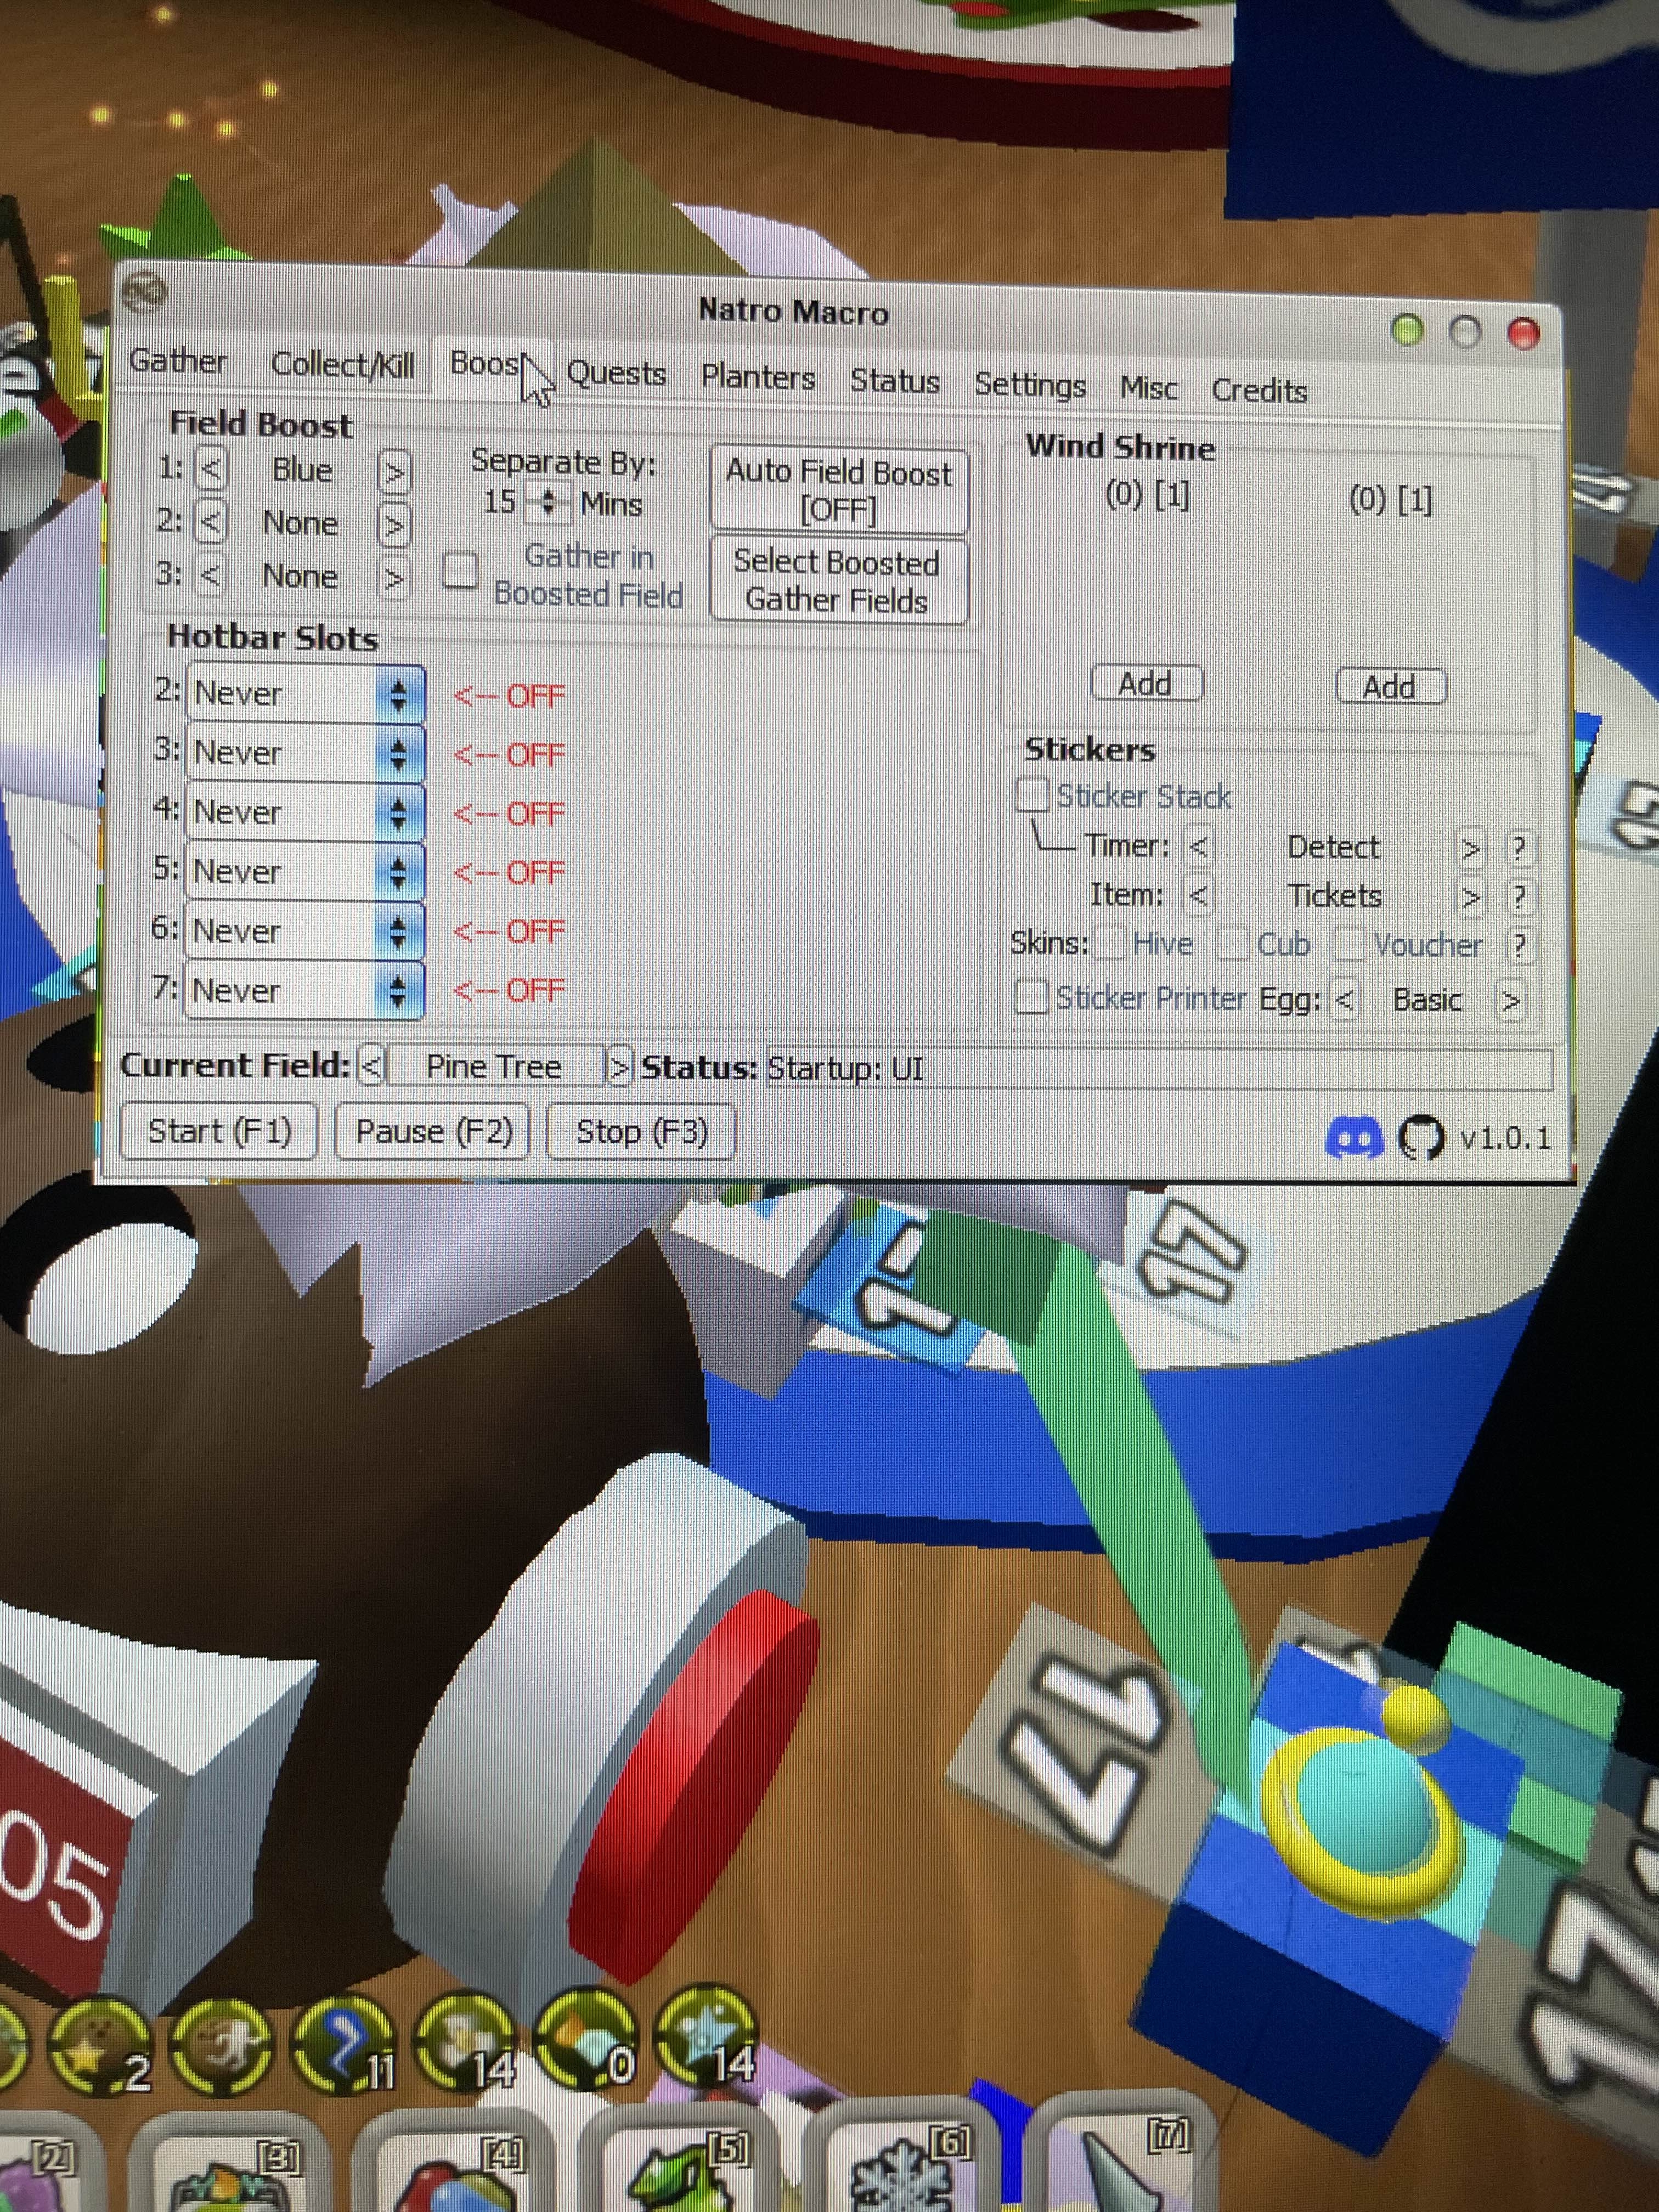Click next arrow for Current Field
Image resolution: width=1659 pixels, height=2212 pixels.
click(x=619, y=1067)
